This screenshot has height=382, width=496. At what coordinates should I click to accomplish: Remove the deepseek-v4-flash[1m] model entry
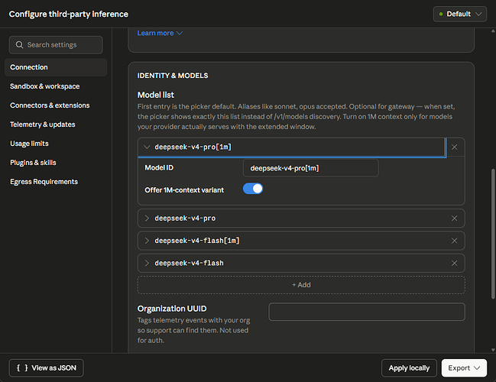tap(454, 241)
